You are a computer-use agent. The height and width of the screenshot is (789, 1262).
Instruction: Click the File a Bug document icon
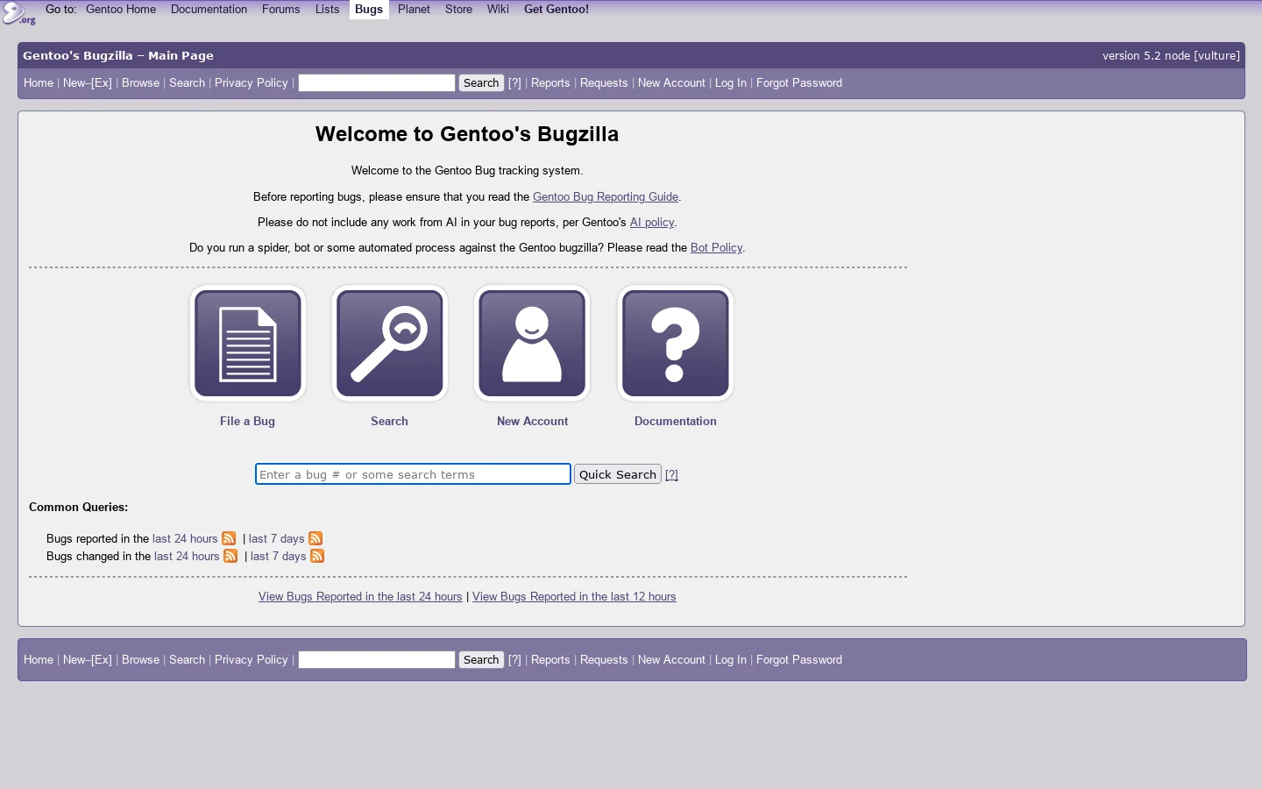click(248, 344)
